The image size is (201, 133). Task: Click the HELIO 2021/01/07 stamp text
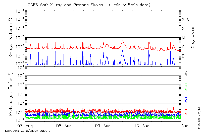[199, 115]
